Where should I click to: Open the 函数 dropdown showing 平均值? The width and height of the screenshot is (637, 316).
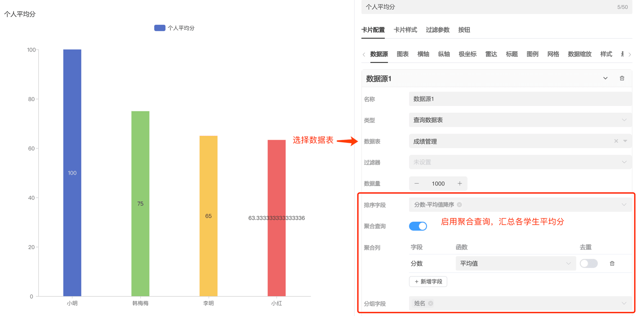tap(515, 263)
